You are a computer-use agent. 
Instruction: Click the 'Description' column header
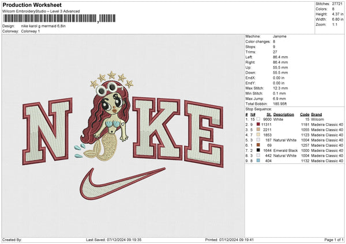(284, 115)
